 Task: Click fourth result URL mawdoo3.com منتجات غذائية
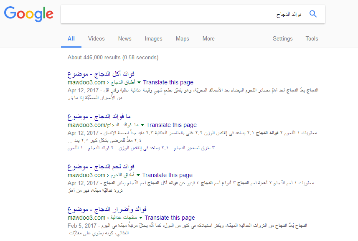click(102, 218)
